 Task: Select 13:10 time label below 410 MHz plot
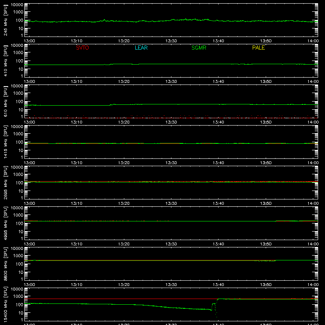[76, 82]
